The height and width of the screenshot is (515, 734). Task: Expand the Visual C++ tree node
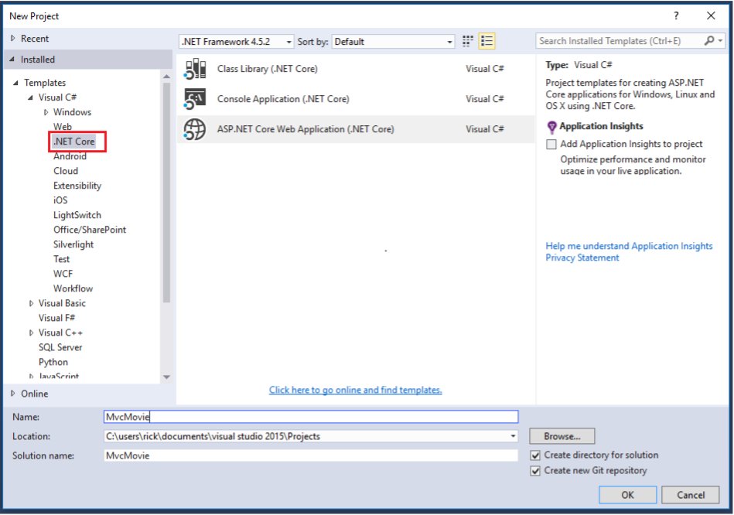click(x=32, y=333)
